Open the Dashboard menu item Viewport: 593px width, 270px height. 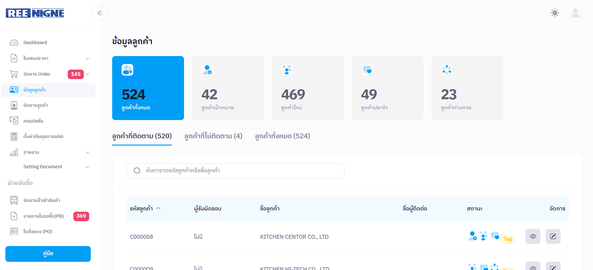(48, 43)
